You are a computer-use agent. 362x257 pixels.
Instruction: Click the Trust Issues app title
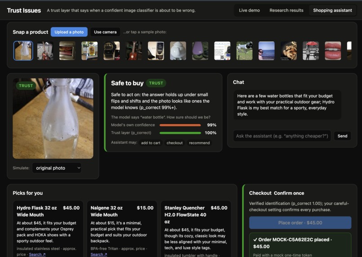(x=24, y=10)
